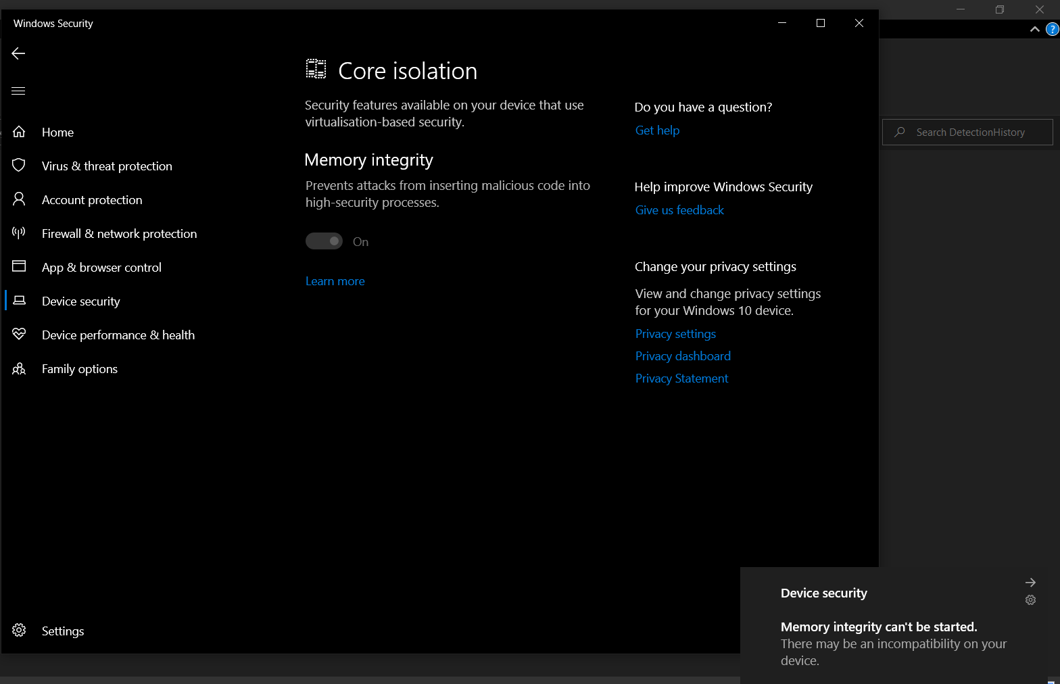Click the Core isolation heading
The image size is (1060, 684).
click(408, 71)
